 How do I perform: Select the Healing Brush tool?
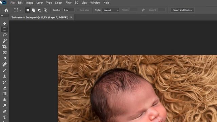pos(4,64)
